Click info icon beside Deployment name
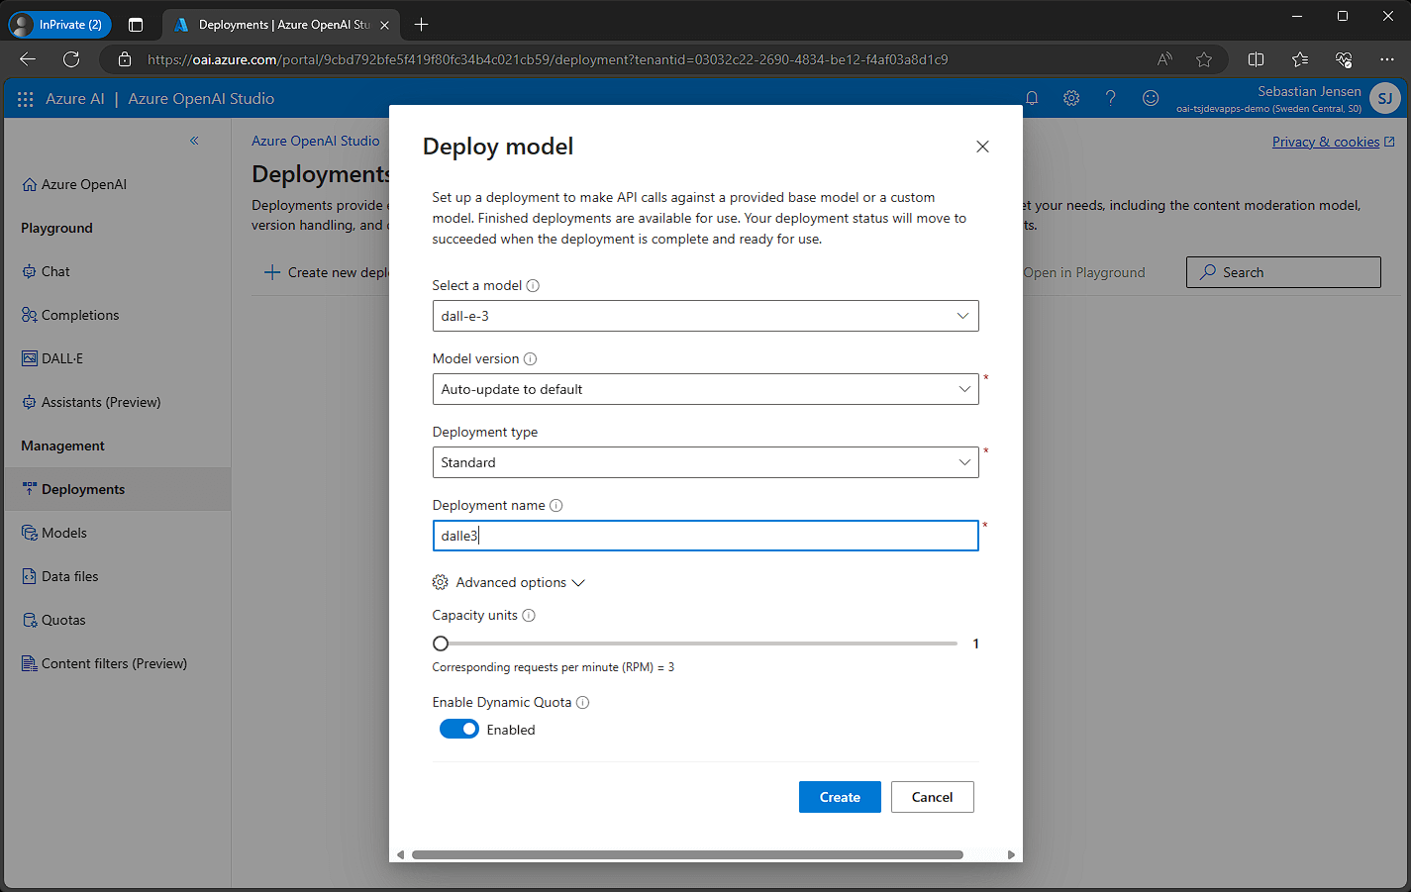 (556, 506)
